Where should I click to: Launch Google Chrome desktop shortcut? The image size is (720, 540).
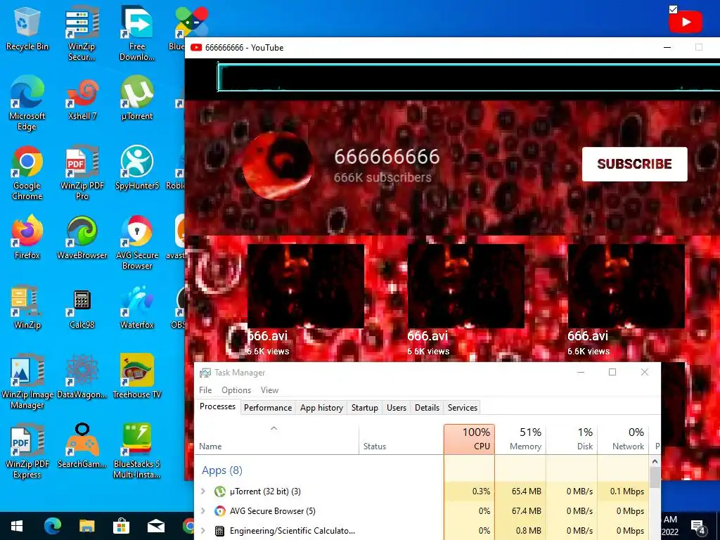(27, 173)
